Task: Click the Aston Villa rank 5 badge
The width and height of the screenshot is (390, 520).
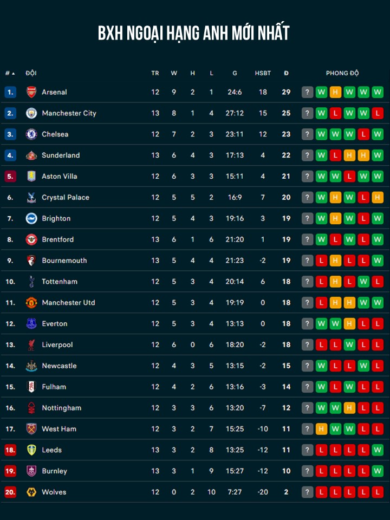Action: click(x=10, y=177)
